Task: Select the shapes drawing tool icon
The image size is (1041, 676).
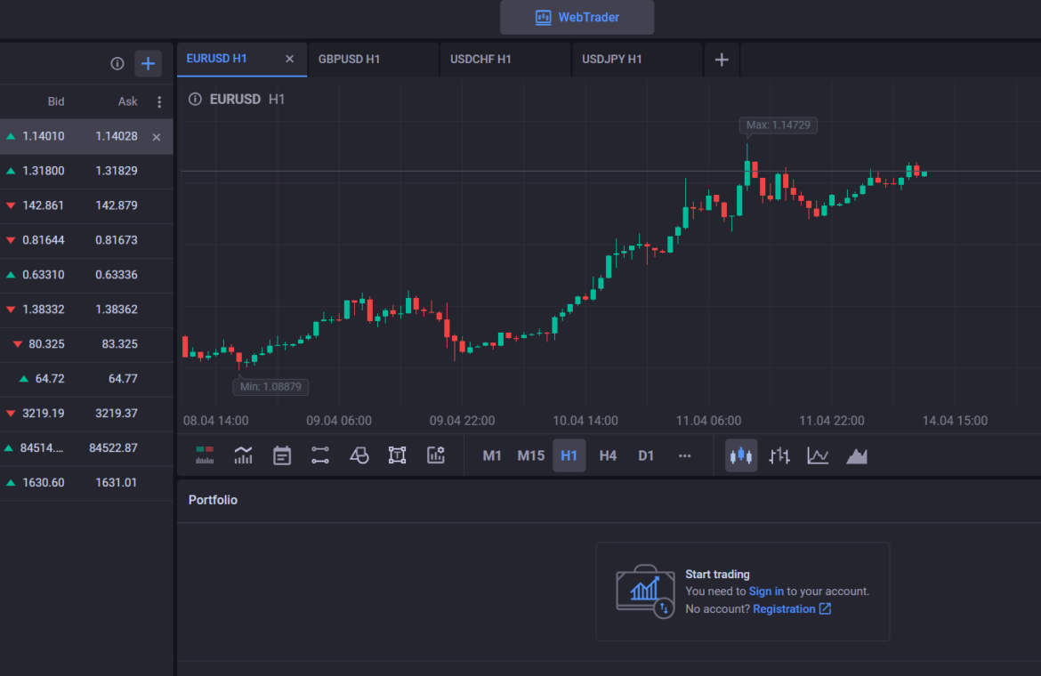Action: (359, 455)
